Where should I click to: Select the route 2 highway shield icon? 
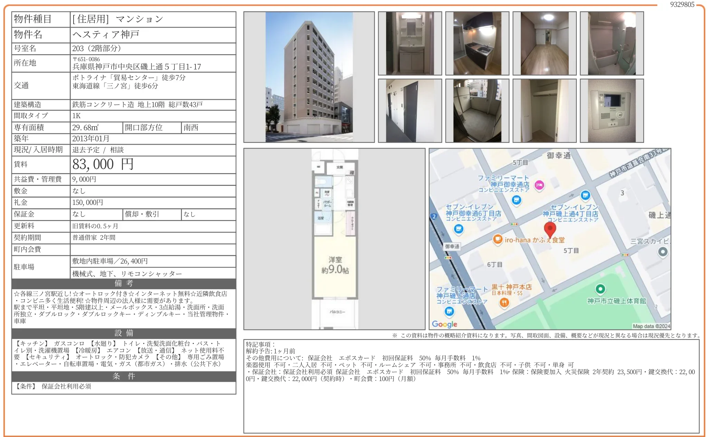click(x=433, y=216)
